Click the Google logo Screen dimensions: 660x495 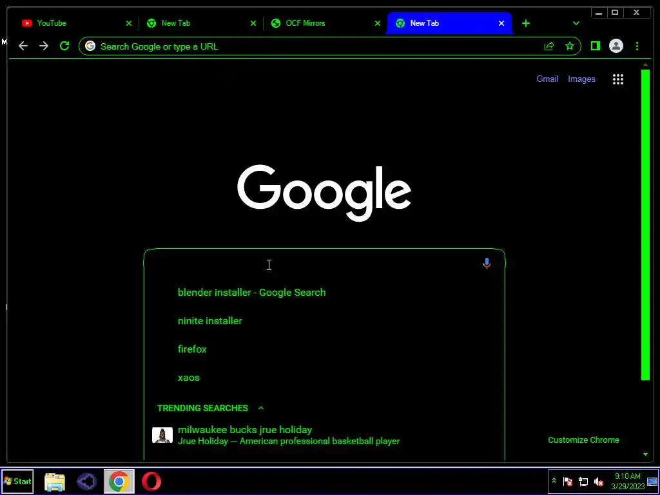coord(324,193)
